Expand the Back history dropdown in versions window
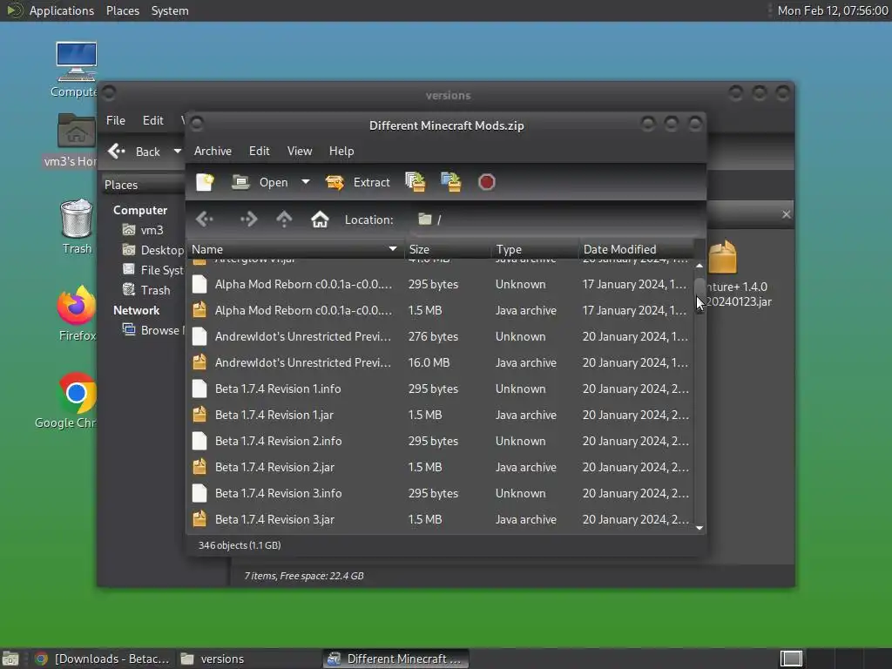Viewport: 892px width, 669px height. coord(178,152)
